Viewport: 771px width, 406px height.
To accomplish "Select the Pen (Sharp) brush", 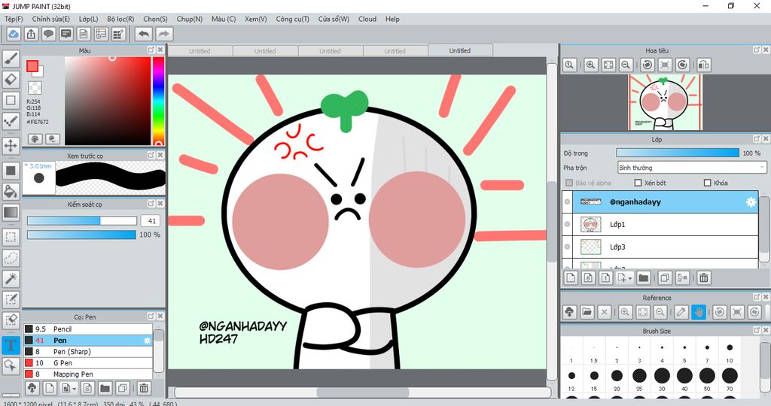I will (88, 352).
